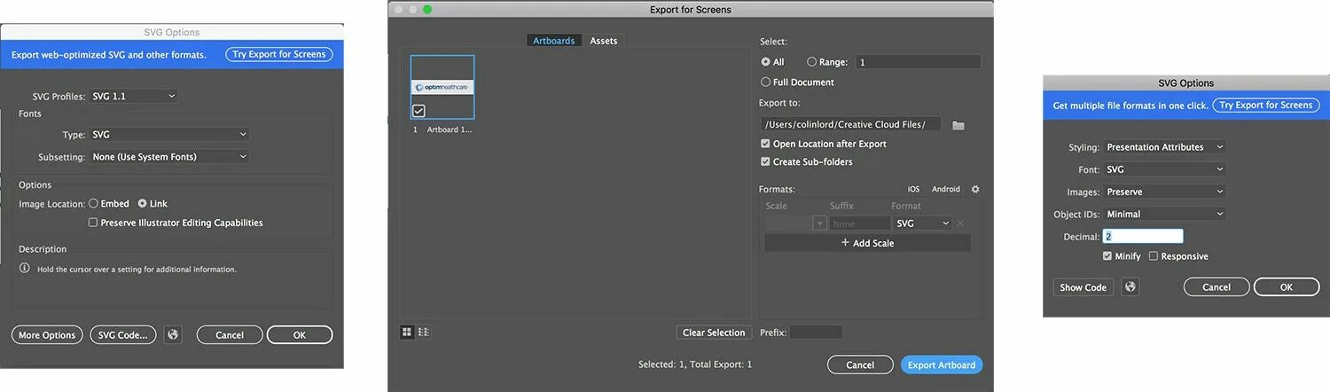Open the folder browse icon for Export to

coord(958,125)
